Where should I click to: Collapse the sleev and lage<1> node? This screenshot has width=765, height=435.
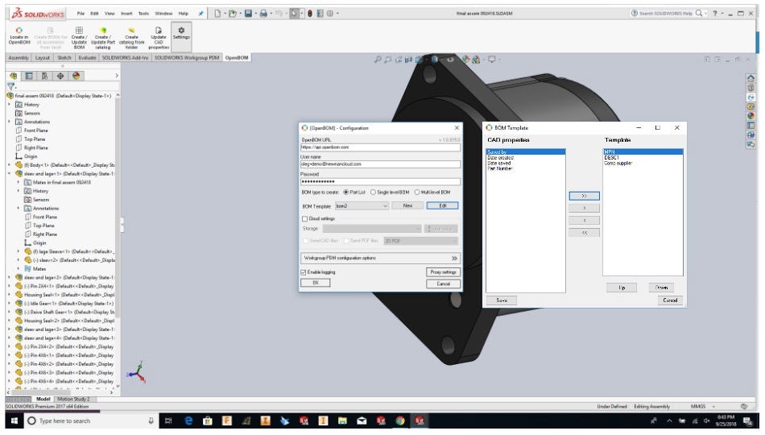(10, 174)
